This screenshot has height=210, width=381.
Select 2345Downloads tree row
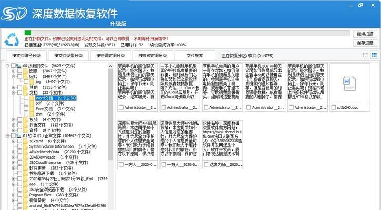54,157
